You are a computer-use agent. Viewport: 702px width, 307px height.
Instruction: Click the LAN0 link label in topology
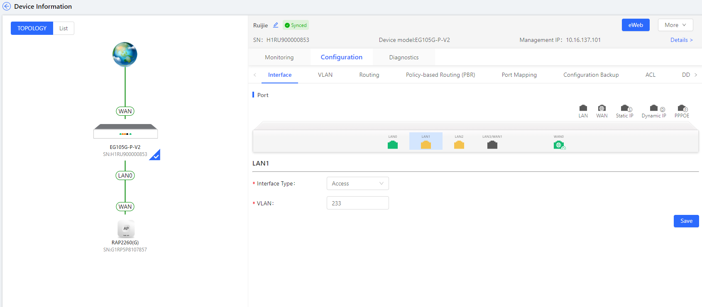[x=125, y=175]
